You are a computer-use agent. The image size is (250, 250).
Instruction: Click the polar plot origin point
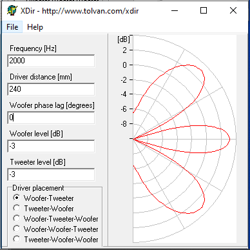pyautogui.click(x=133, y=139)
